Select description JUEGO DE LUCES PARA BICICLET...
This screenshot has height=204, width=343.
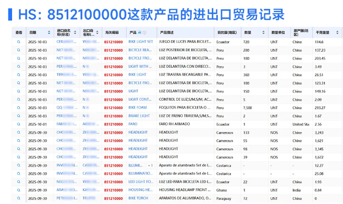185,42
